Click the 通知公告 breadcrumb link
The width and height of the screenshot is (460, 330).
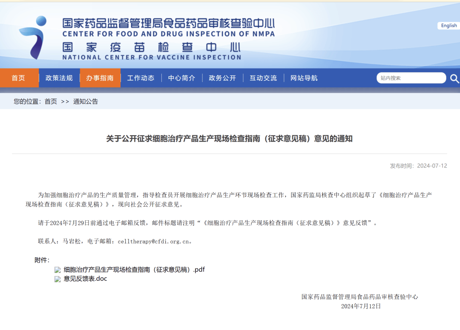[86, 102]
